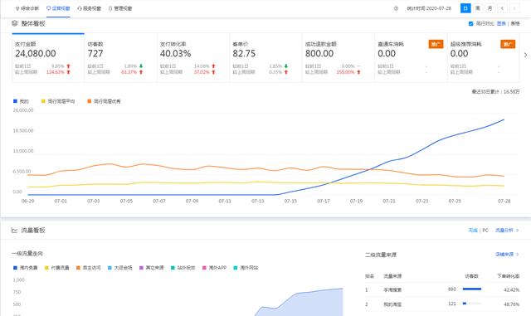The height and width of the screenshot is (316, 531).
Task: Click the 下单转化率 column header
Action: click(x=508, y=276)
